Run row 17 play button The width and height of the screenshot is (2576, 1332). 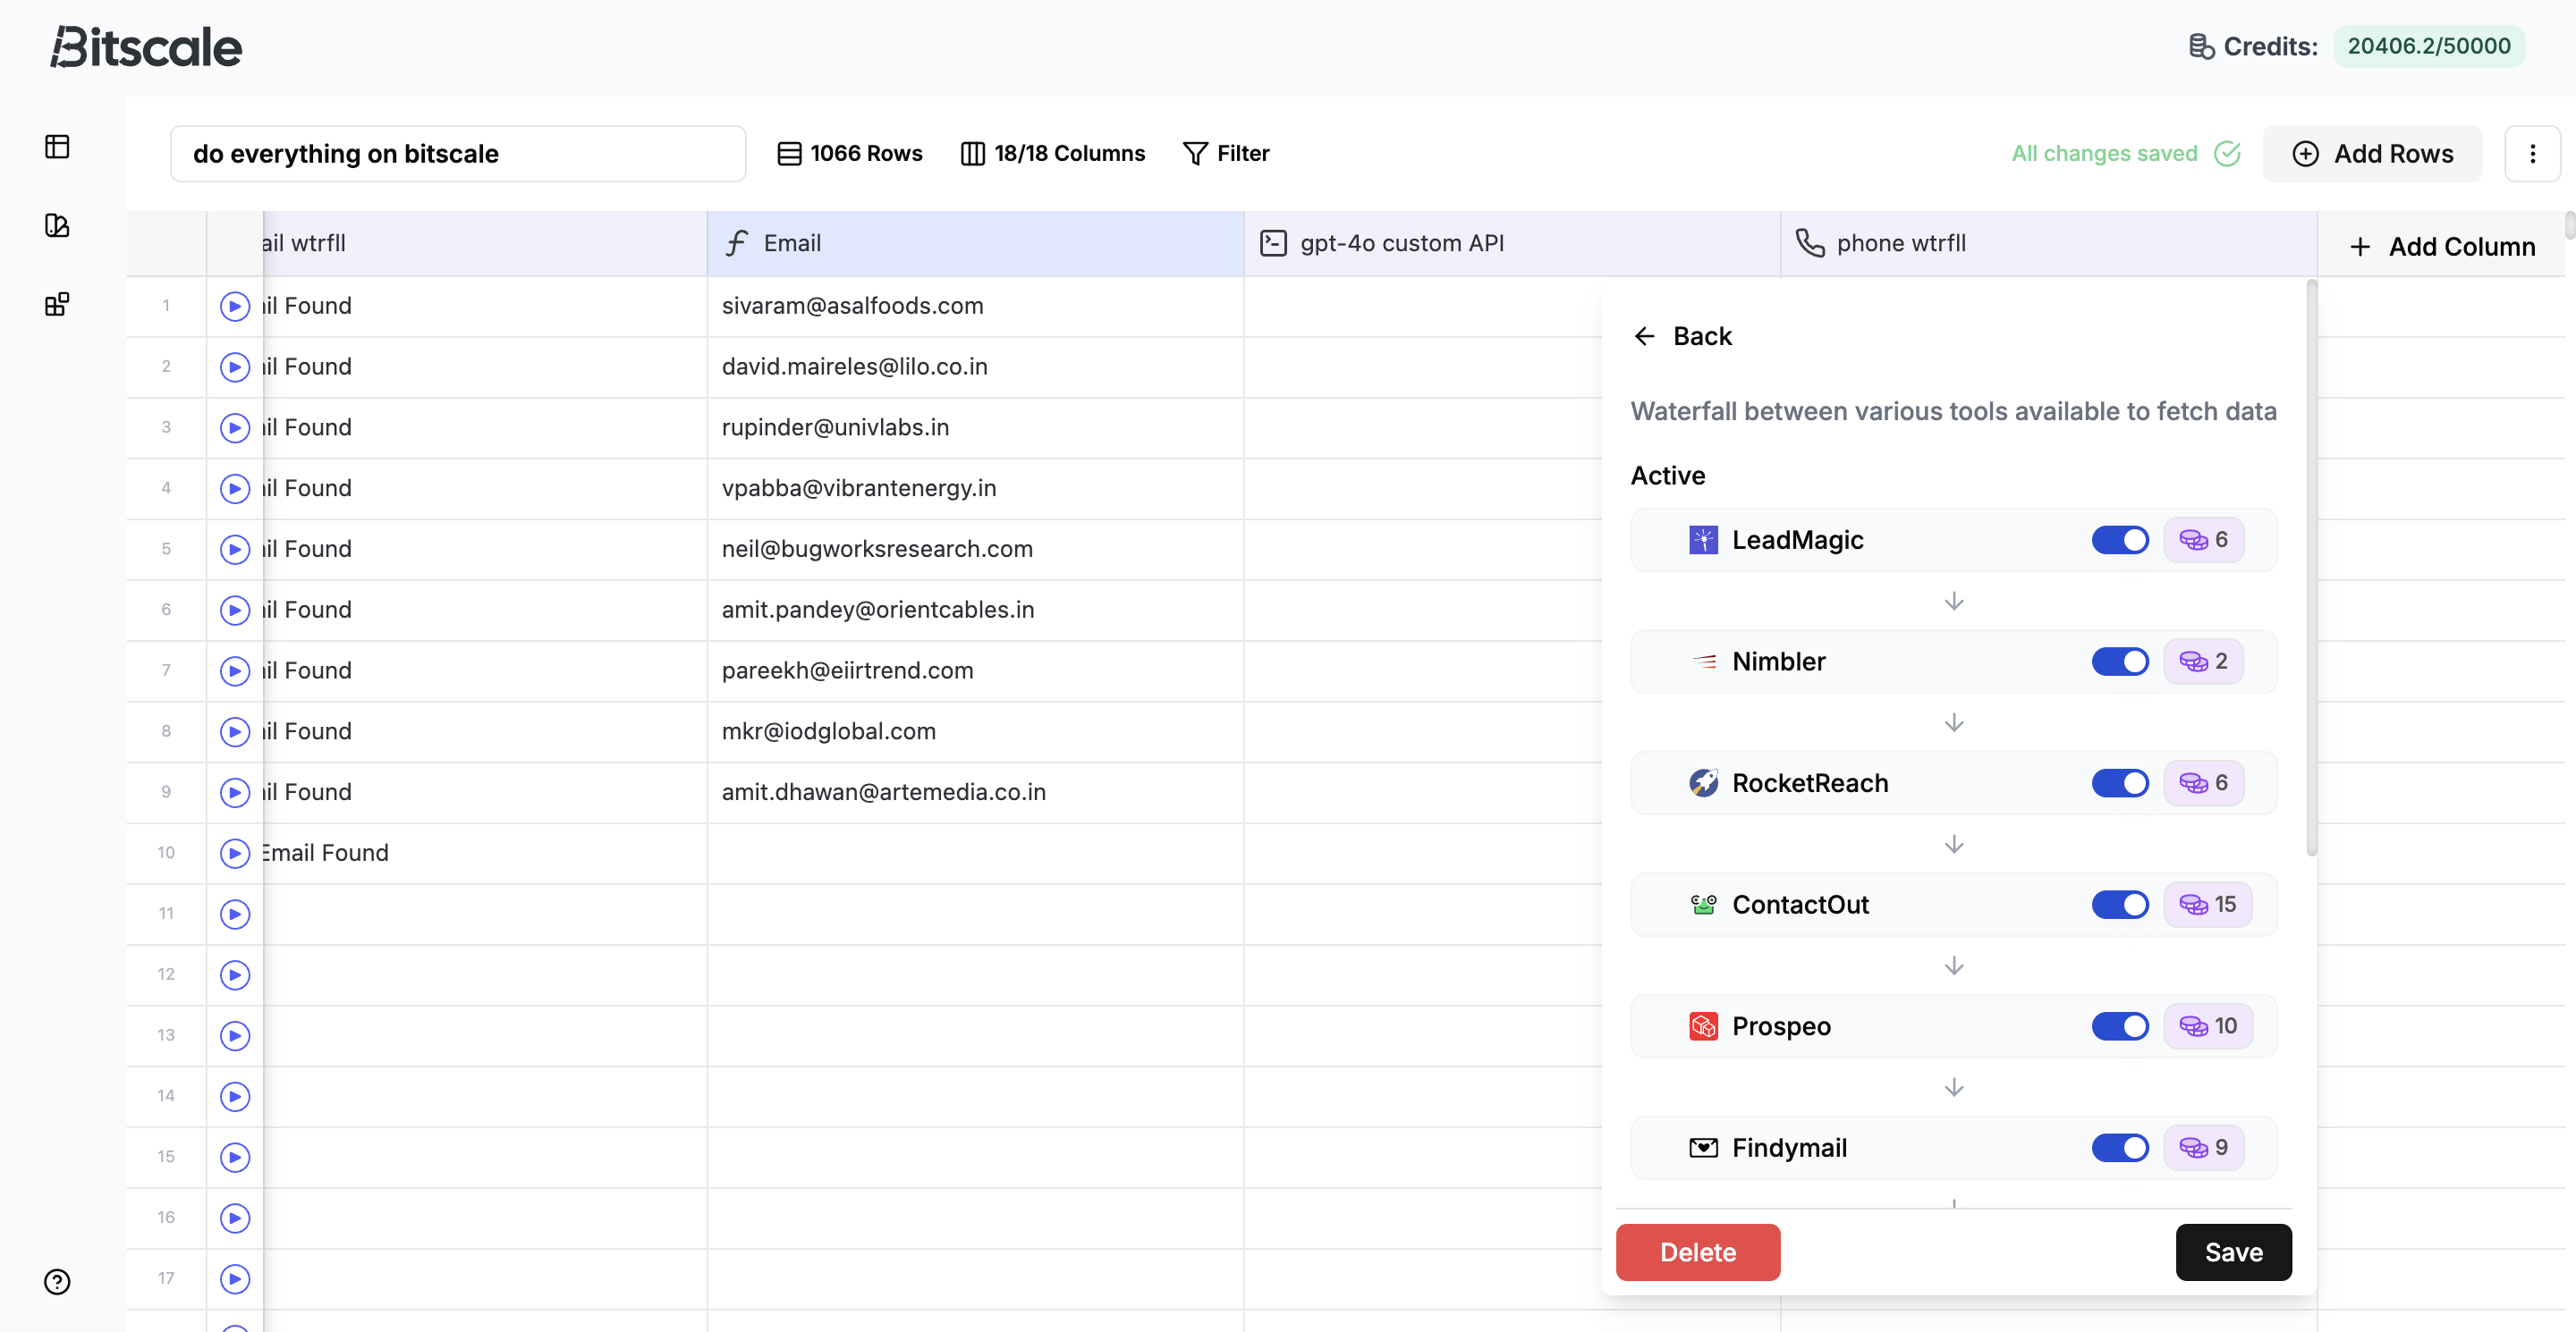click(235, 1279)
